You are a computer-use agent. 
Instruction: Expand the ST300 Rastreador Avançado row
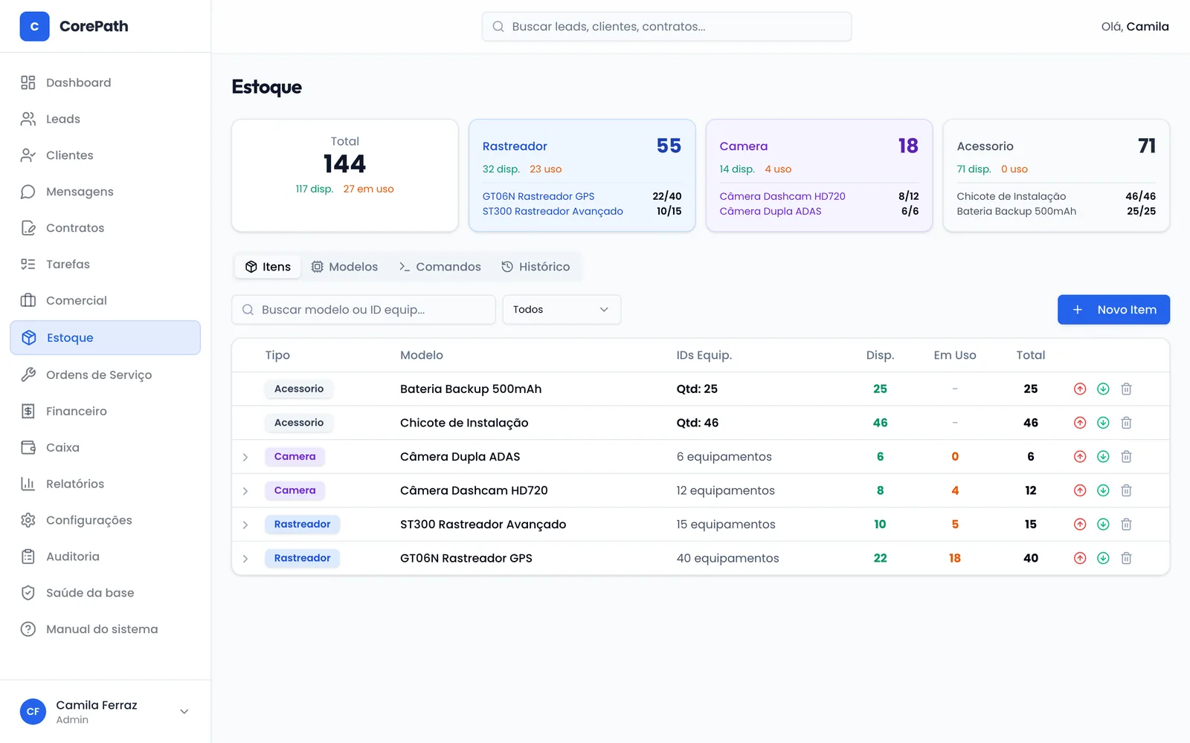(245, 525)
